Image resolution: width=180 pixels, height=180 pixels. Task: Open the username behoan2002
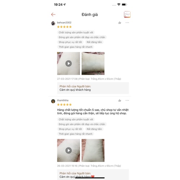(x=64, y=23)
